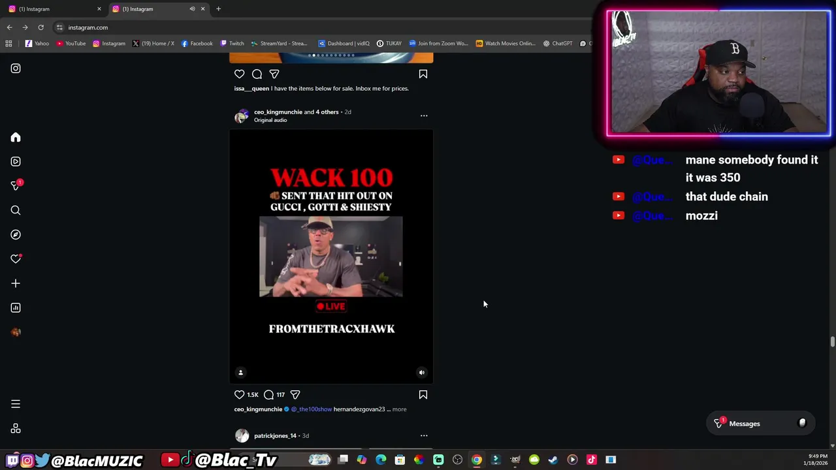Screen dimensions: 836x470
Task: Share the issa__queen post
Action: click(274, 74)
